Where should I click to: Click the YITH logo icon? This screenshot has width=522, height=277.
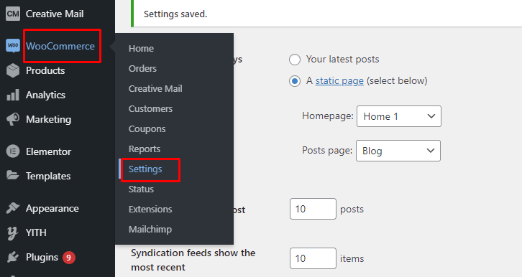(x=13, y=233)
